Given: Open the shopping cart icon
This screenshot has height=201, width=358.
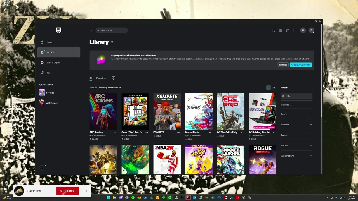Looking at the screenshot, I should click(287, 30).
